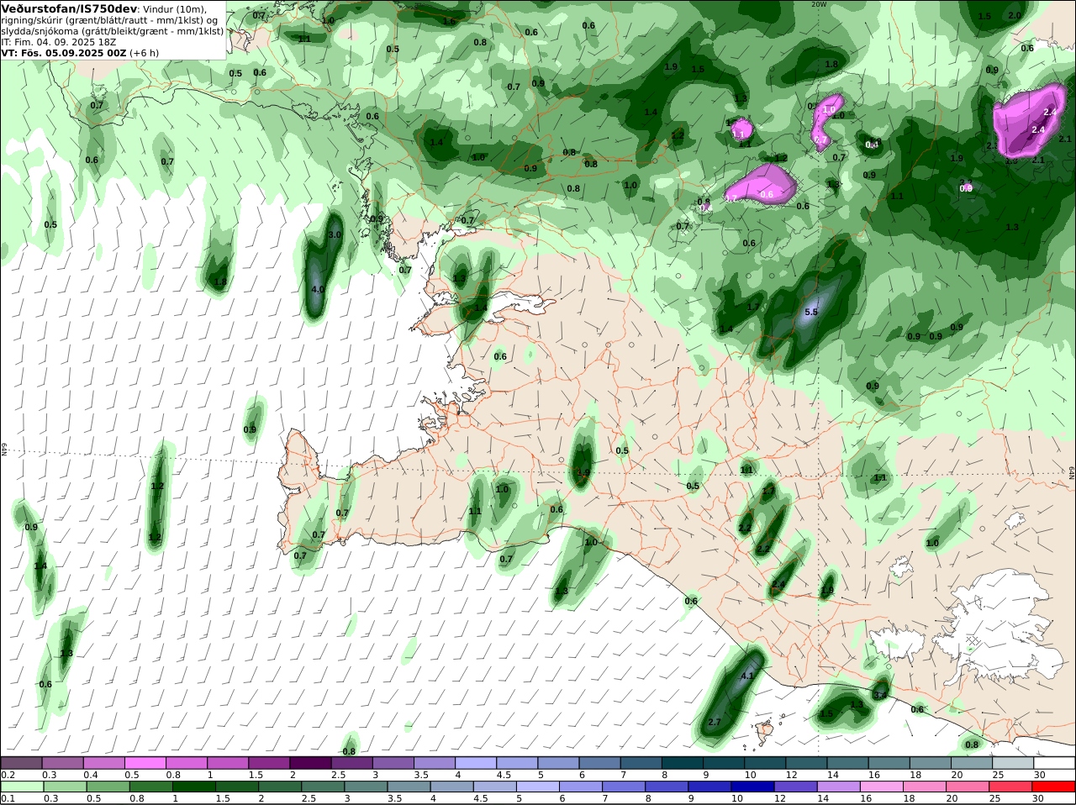Click the bright red 30+ rain legend swatch

1054,787
